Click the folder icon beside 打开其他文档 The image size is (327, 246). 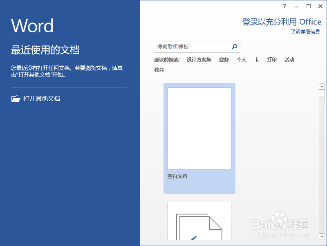pos(16,98)
